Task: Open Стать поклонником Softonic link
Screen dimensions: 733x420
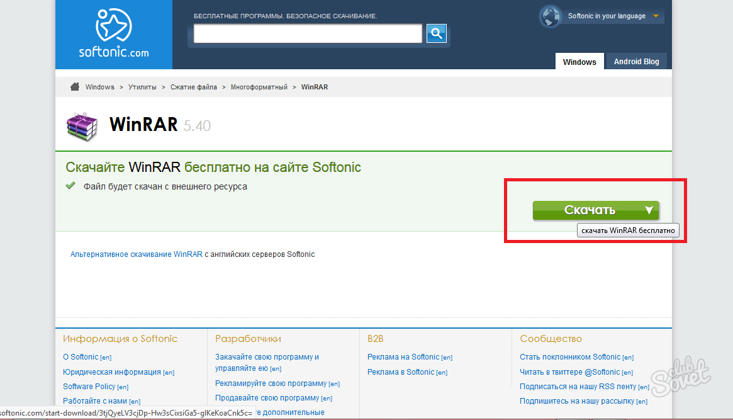Action: coord(576,357)
